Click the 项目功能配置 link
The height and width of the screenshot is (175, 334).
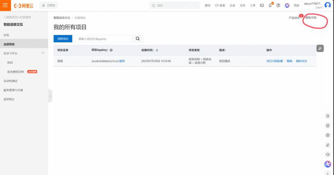pos(274,61)
